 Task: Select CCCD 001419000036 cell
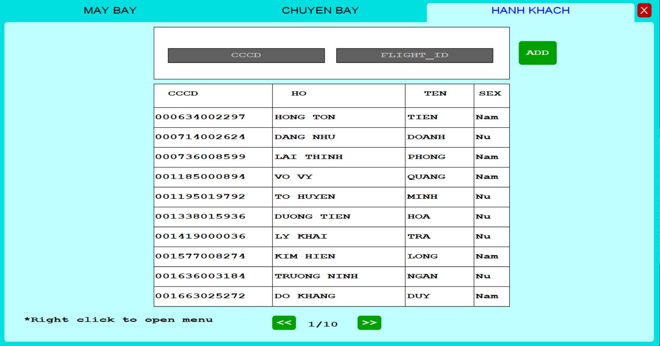click(213, 237)
